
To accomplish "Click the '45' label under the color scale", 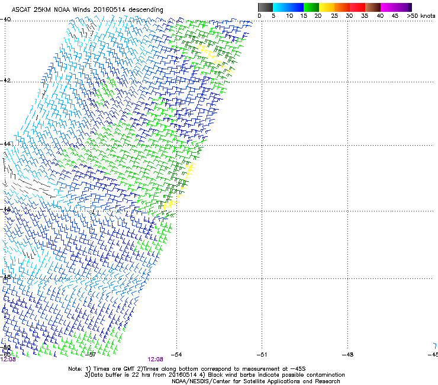I will (395, 15).
